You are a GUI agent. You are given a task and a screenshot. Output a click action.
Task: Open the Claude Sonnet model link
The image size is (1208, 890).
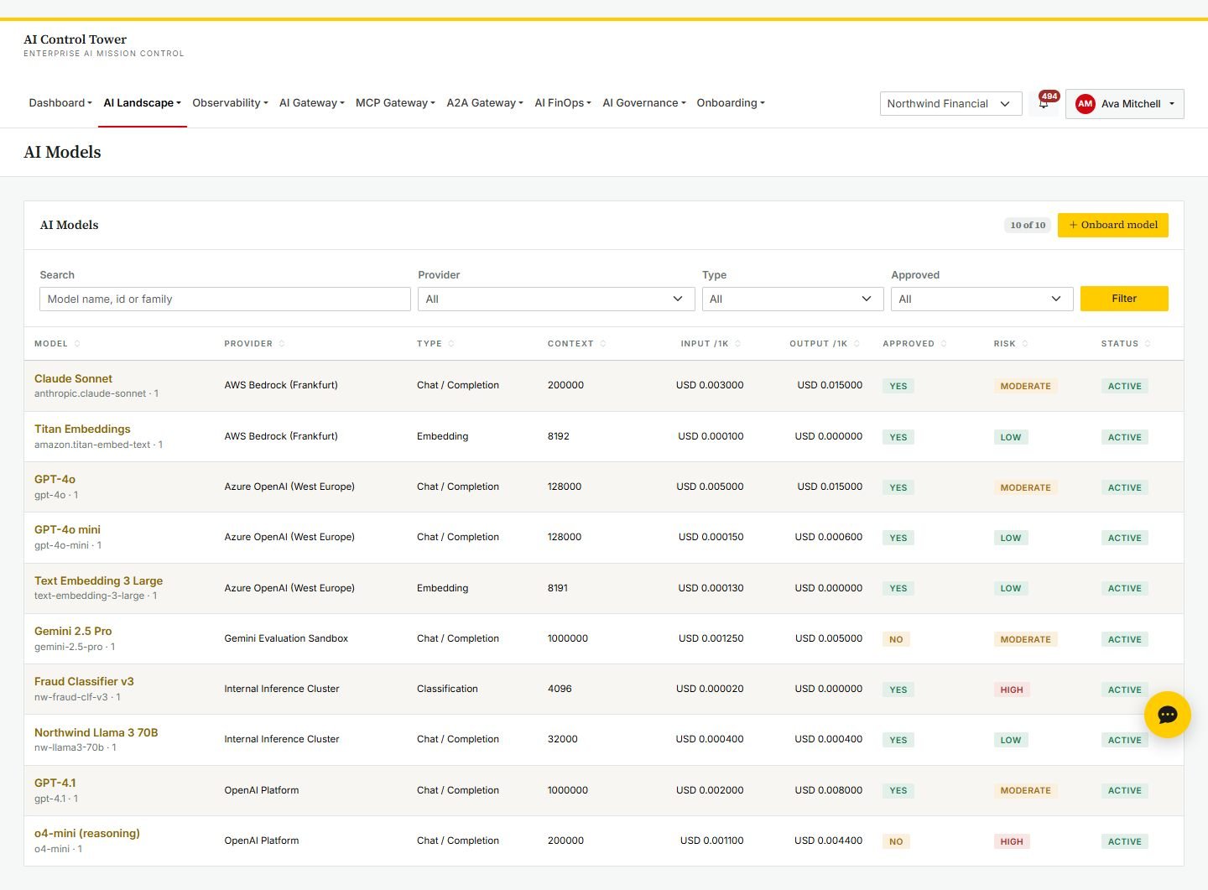point(73,379)
